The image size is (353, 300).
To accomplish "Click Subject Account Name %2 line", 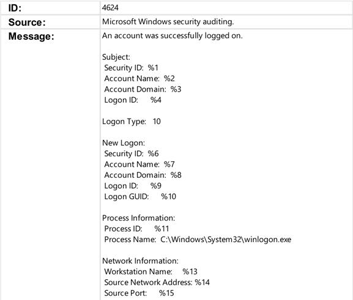I will point(139,78).
